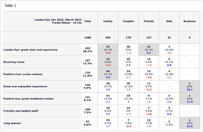Select the Great and enjoyable experience row label
Image resolution: width=203 pixels, height=132 pixels.
(x=25, y=86)
